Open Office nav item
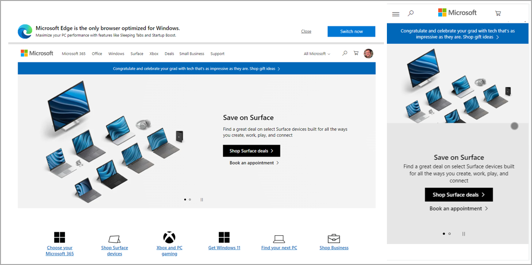 97,54
